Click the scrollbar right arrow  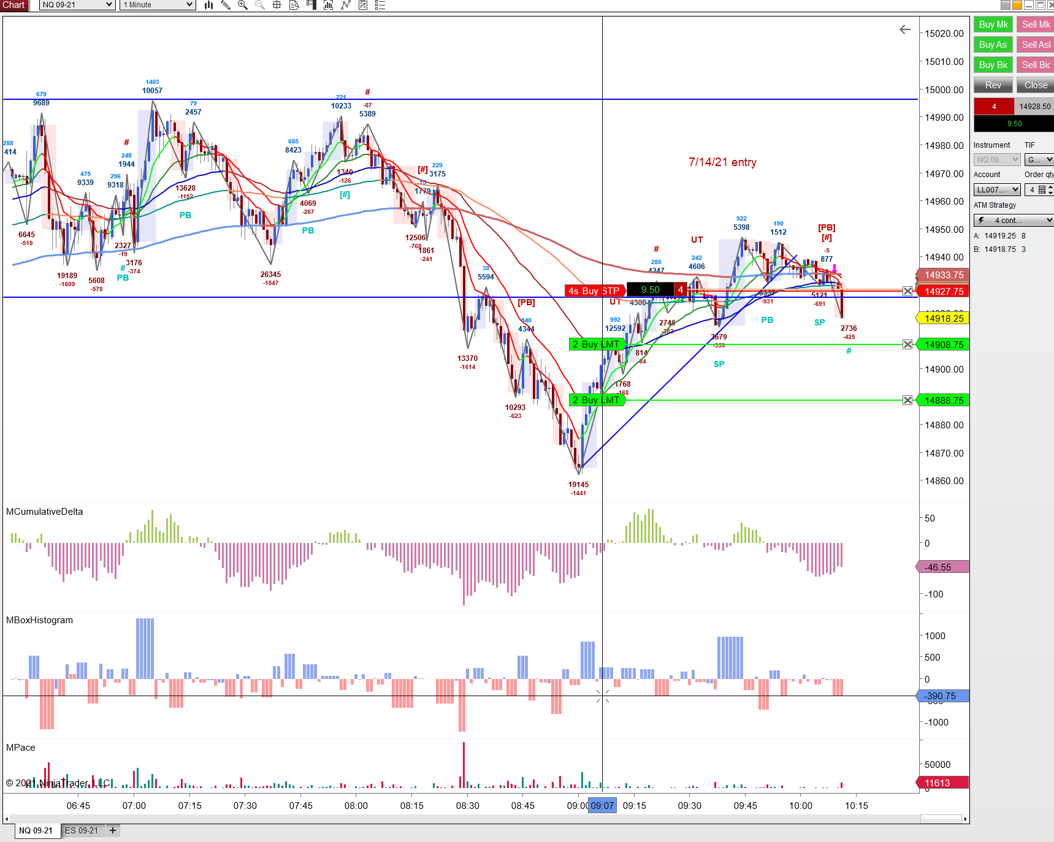[965, 819]
